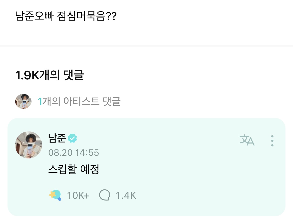Click the speech bubble reply icon
293x223 pixels.
pyautogui.click(x=104, y=195)
